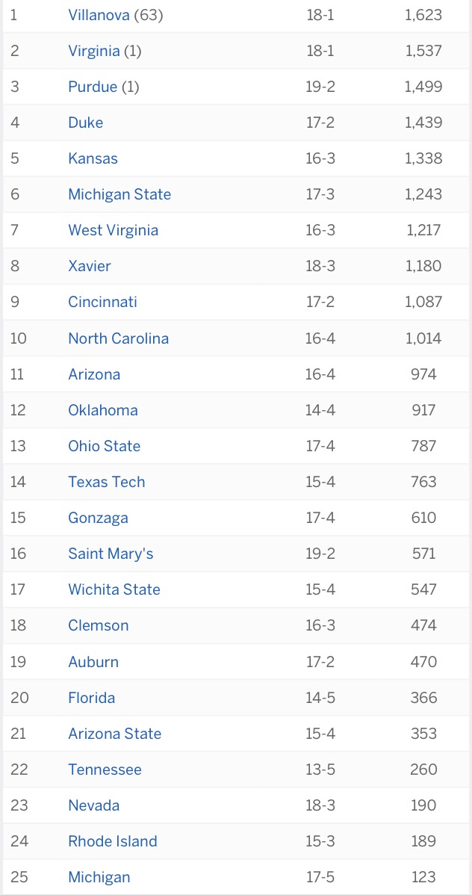The height and width of the screenshot is (895, 472).
Task: Click on the Kansas link
Action: 93,158
